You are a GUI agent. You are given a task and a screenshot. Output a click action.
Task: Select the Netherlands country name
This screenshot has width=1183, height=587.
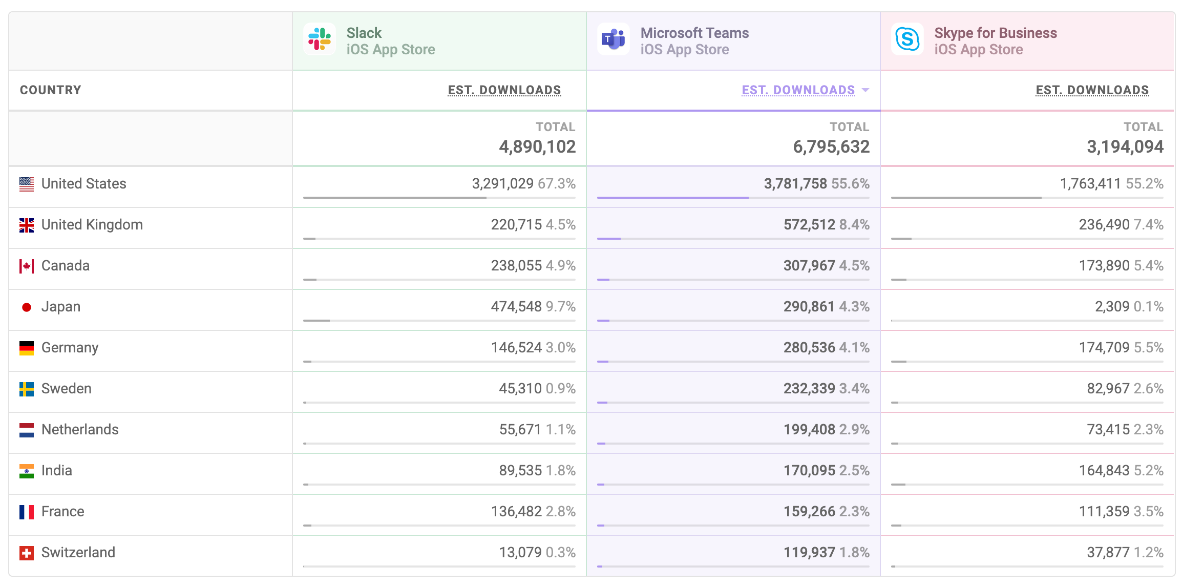pyautogui.click(x=80, y=429)
